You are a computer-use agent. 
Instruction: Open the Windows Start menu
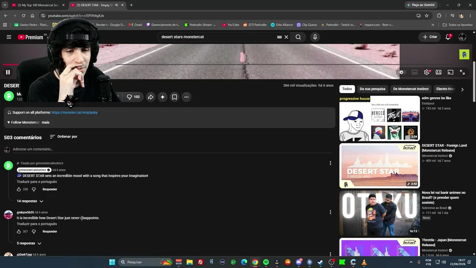click(112, 262)
